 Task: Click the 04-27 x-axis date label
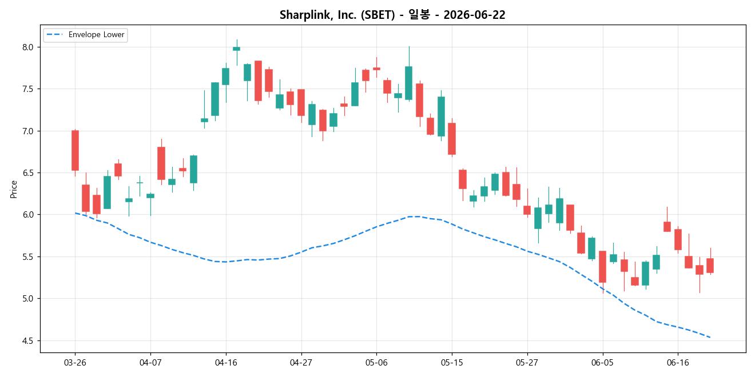pos(301,363)
